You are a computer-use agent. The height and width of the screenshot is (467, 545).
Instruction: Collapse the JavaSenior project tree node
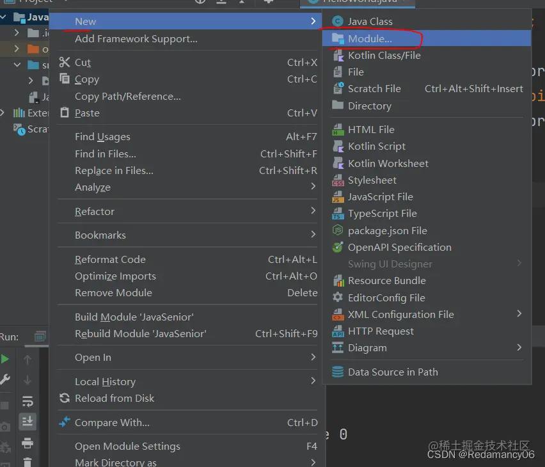click(3, 17)
